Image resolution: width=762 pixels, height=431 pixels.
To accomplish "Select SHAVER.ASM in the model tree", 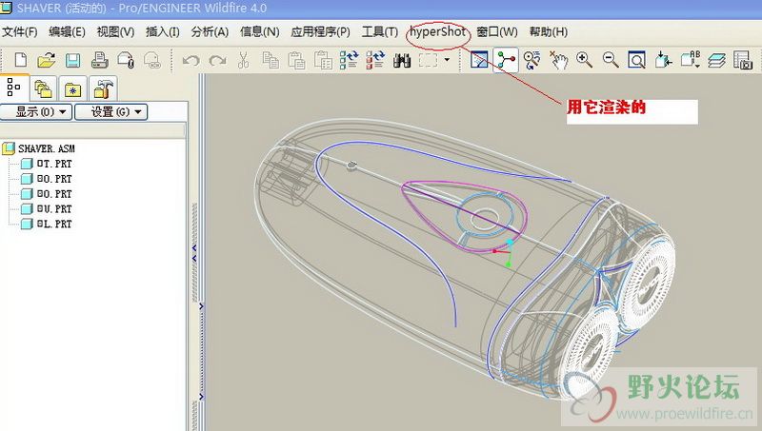I will (x=47, y=148).
